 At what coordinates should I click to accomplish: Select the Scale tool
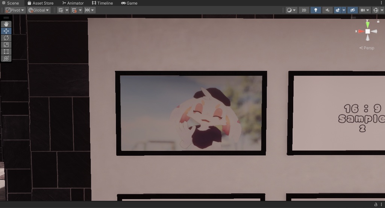point(6,45)
